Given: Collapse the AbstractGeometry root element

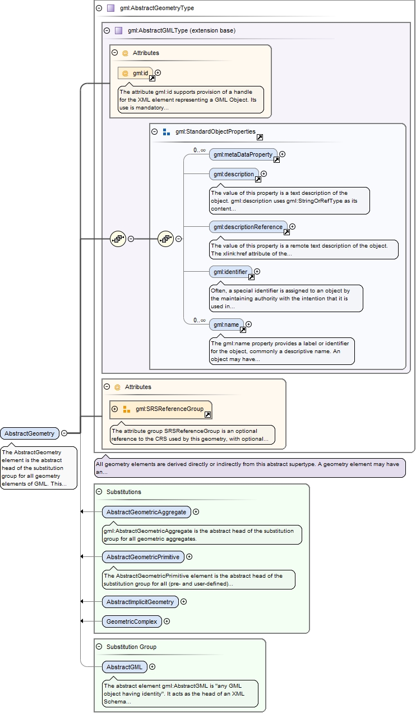Looking at the screenshot, I should coord(64,433).
